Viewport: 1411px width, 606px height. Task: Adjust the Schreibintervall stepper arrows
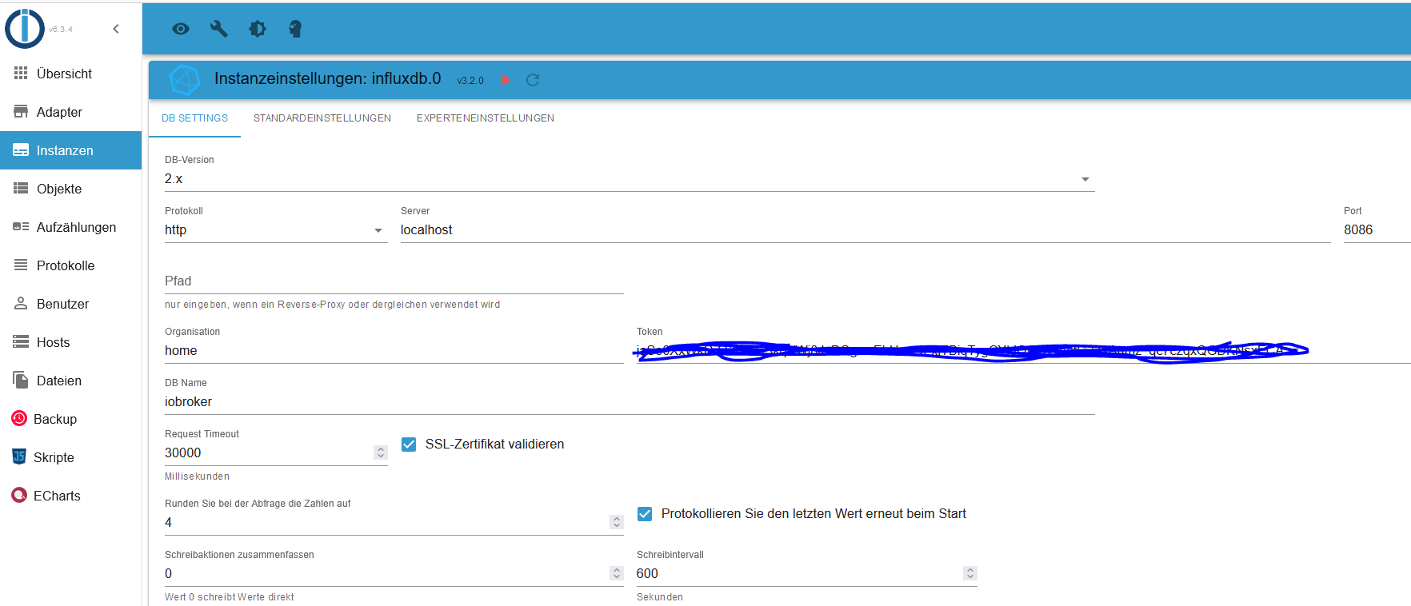pyautogui.click(x=970, y=573)
